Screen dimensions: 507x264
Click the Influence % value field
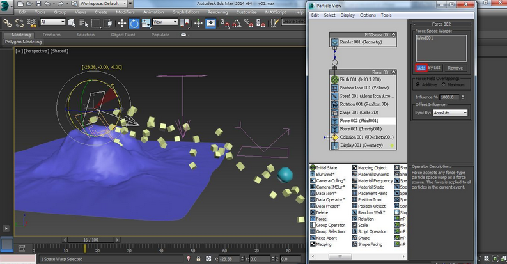448,97
